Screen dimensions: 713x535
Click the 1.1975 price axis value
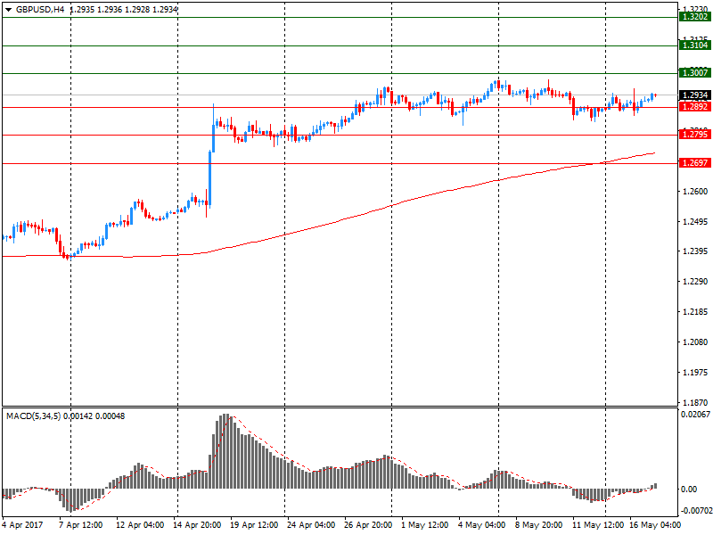695,373
